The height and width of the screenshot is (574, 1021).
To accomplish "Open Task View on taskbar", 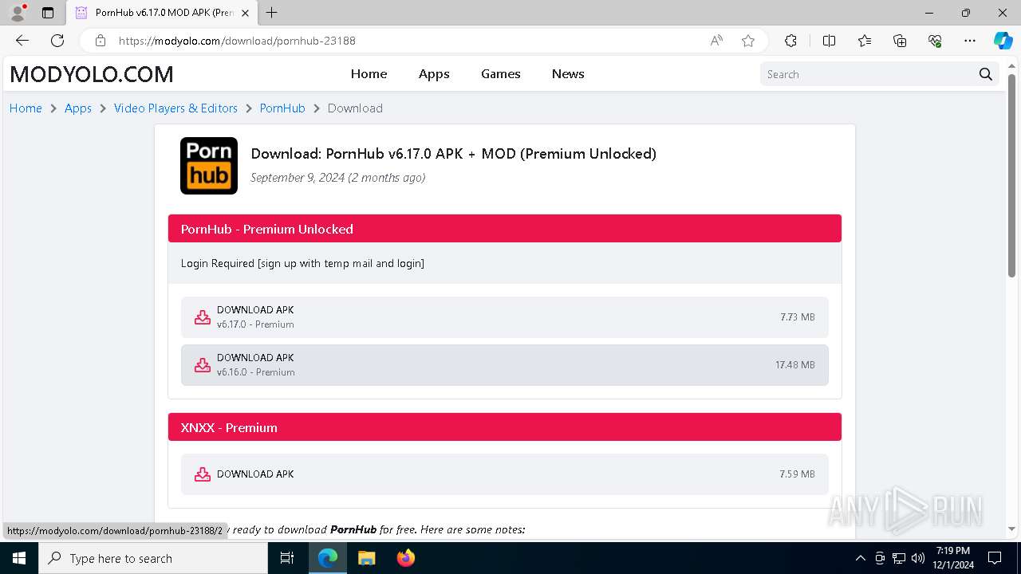I will tap(287, 558).
